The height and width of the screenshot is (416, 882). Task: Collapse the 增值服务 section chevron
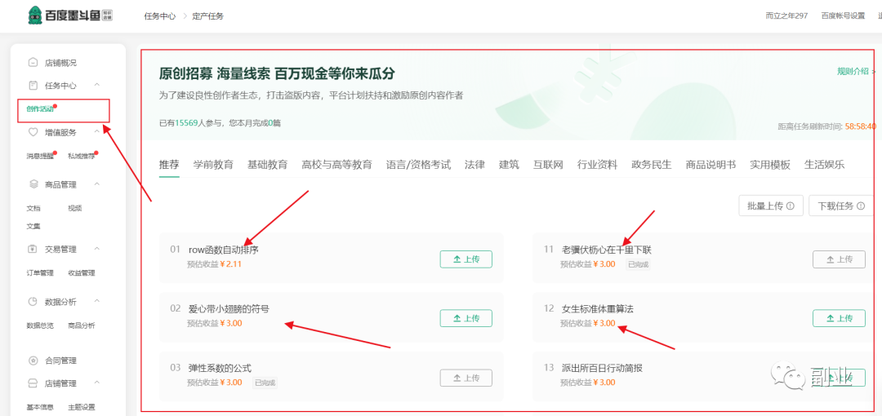pyautogui.click(x=96, y=131)
